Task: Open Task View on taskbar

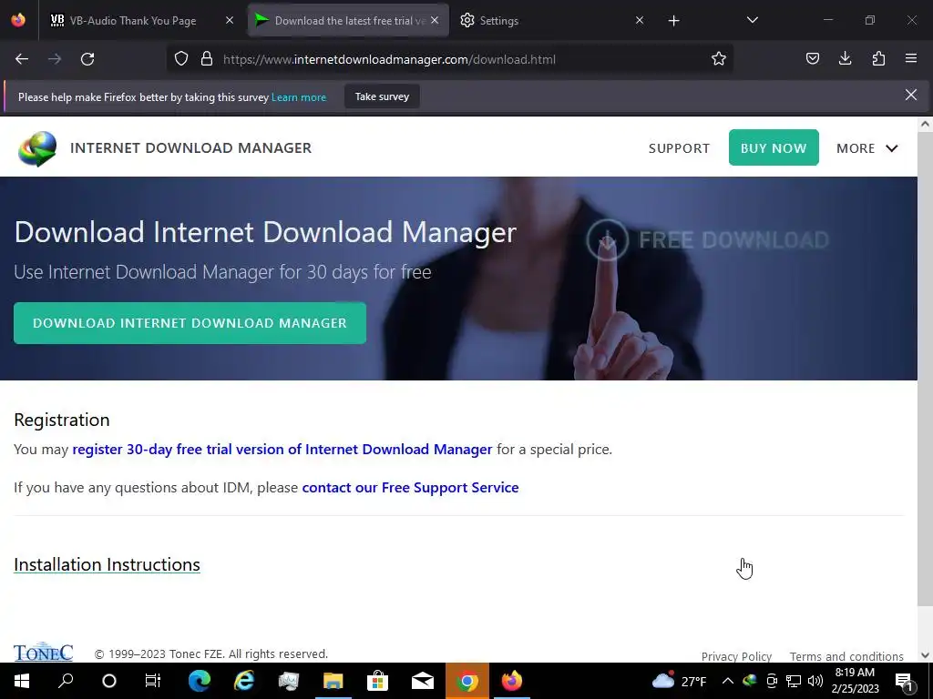Action: click(x=153, y=681)
